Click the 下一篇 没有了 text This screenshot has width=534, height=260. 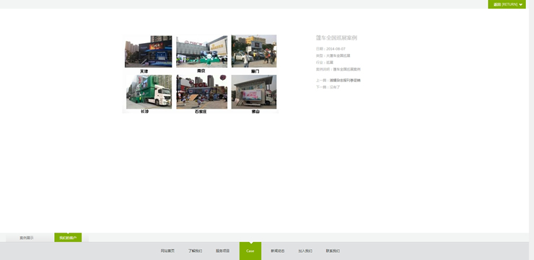click(328, 87)
